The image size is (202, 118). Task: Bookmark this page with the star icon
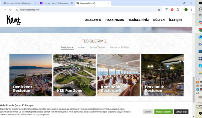(159, 10)
